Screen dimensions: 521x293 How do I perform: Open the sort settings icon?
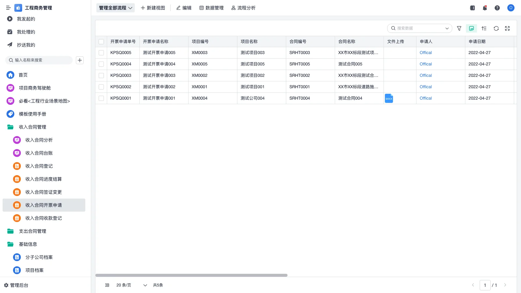click(484, 28)
